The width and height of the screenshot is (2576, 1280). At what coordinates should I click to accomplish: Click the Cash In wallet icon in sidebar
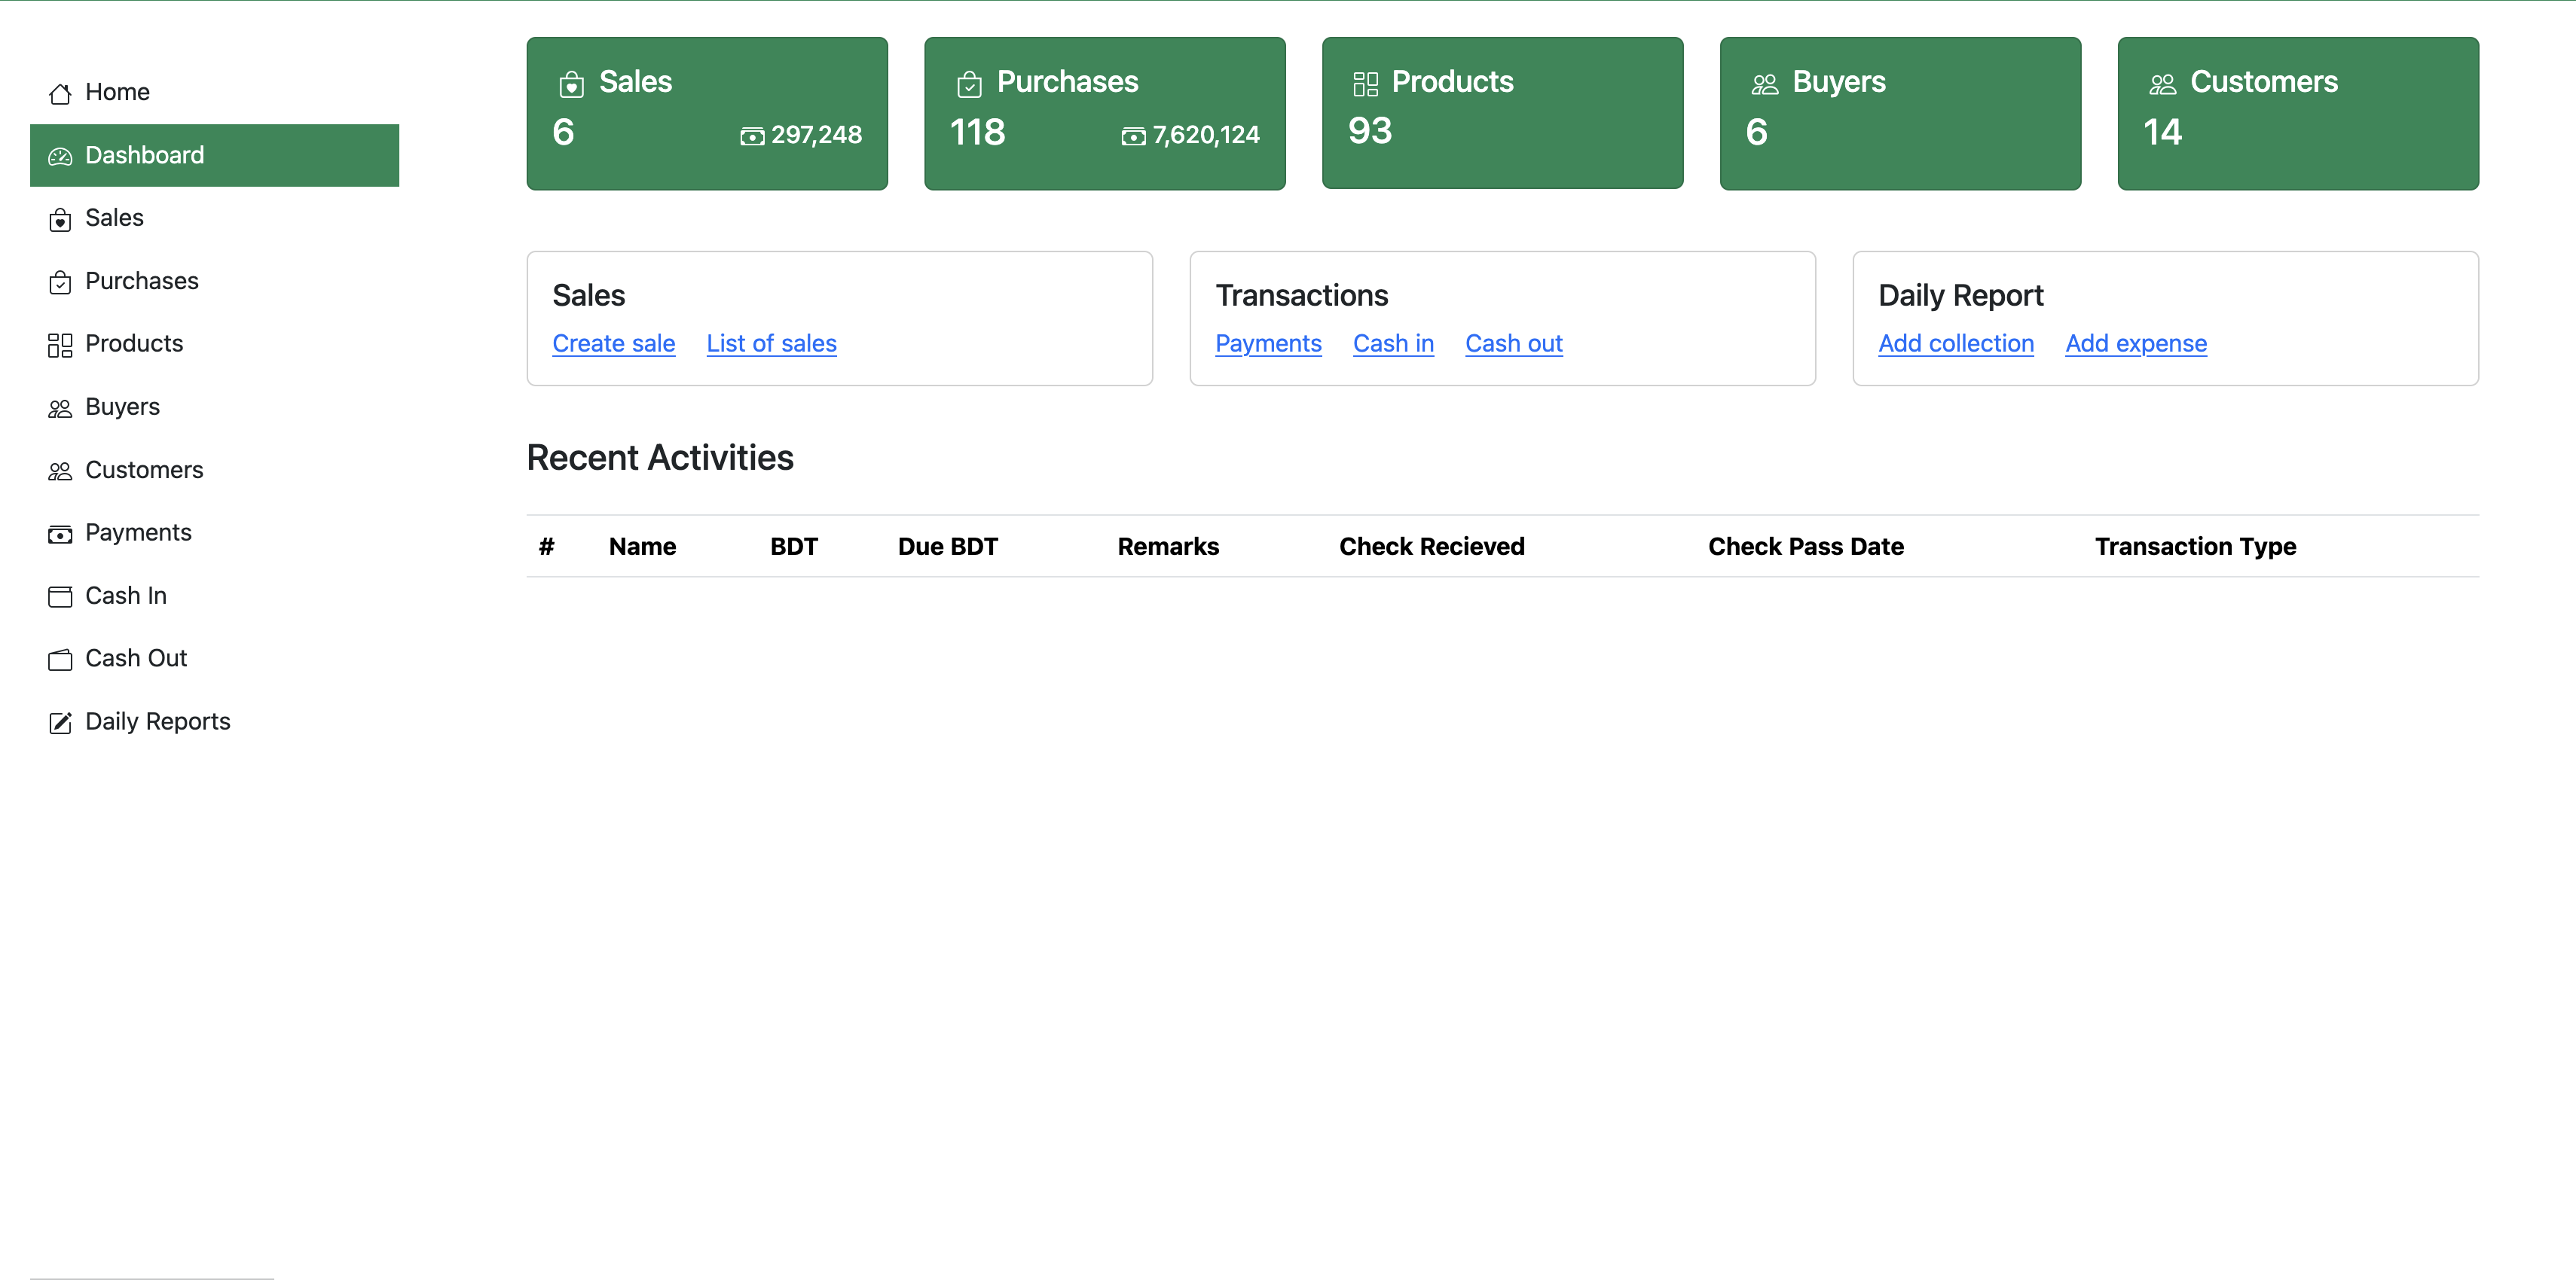(60, 596)
